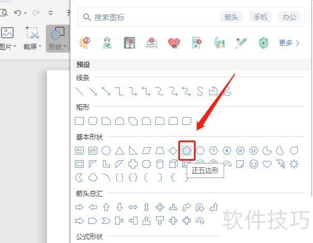Viewport: 313px width, 243px height.
Task: Insert the down block arrow
Action: pyautogui.click(x=120, y=207)
